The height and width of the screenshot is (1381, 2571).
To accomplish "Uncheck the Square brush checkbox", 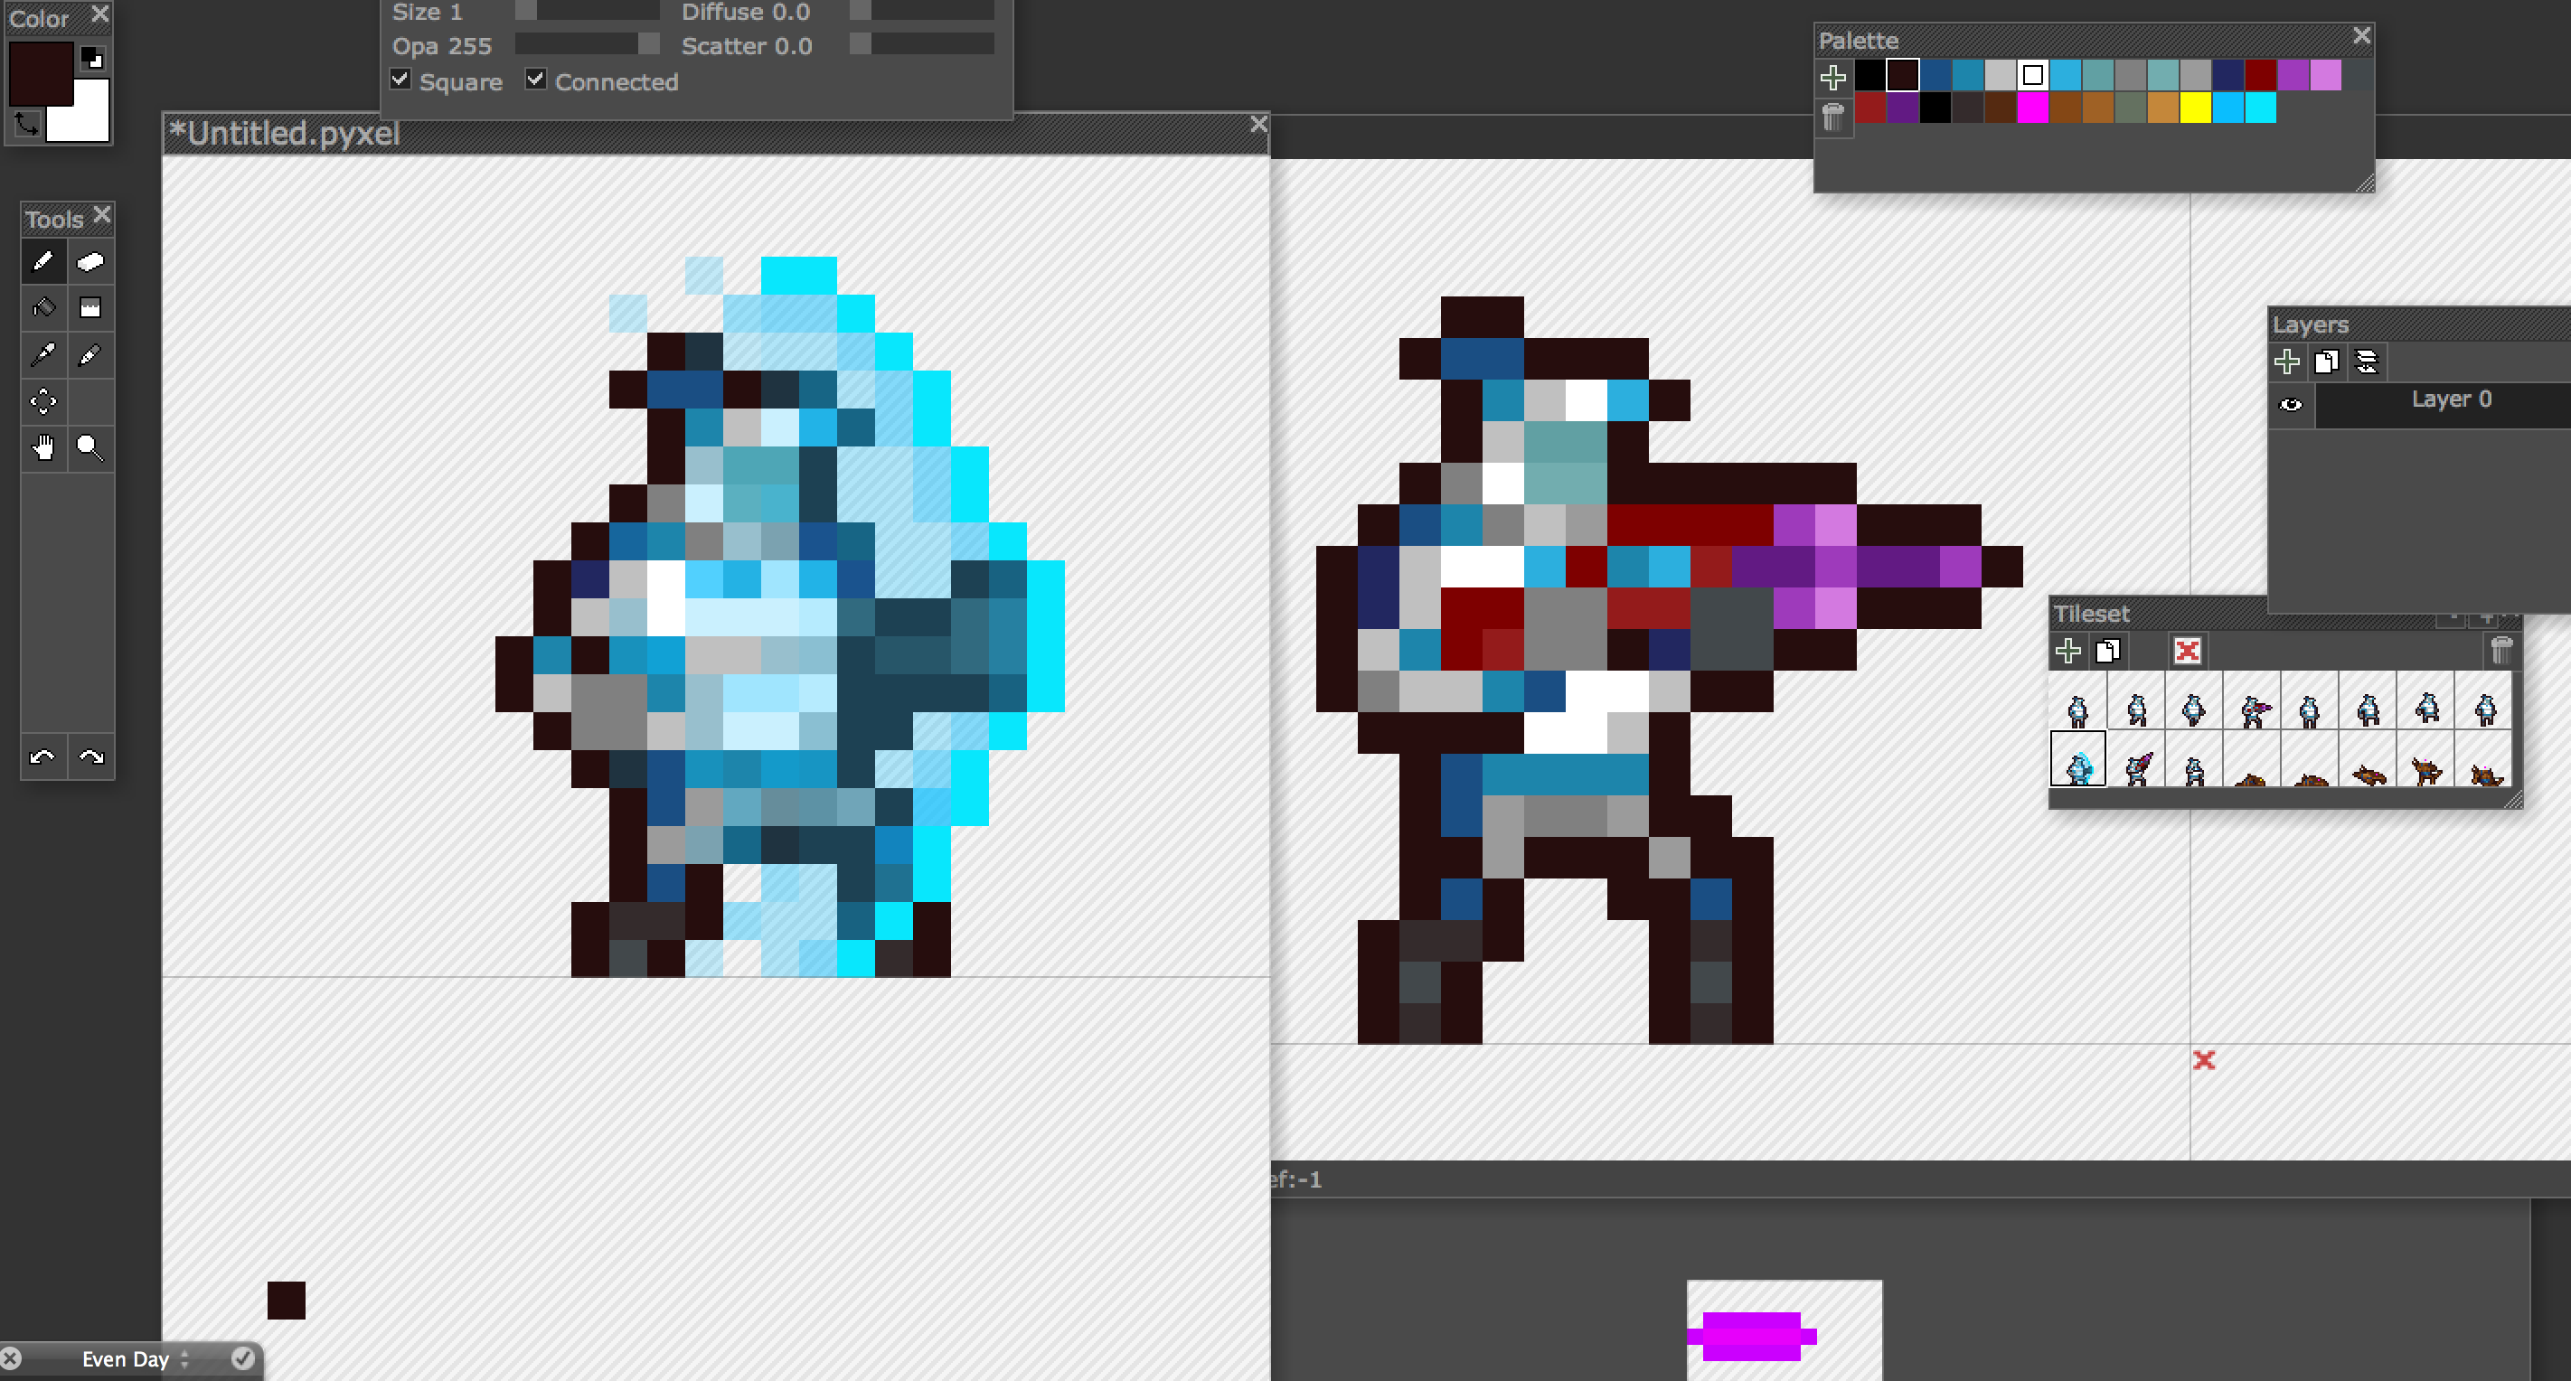I will coord(400,80).
